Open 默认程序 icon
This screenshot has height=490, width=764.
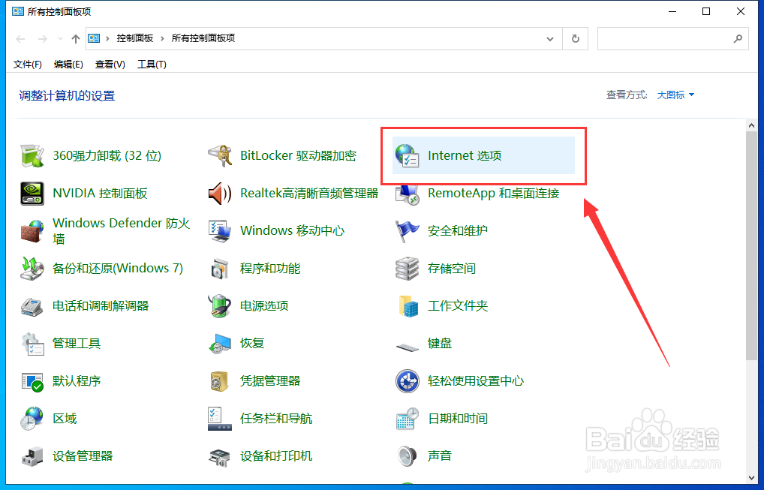tap(32, 381)
